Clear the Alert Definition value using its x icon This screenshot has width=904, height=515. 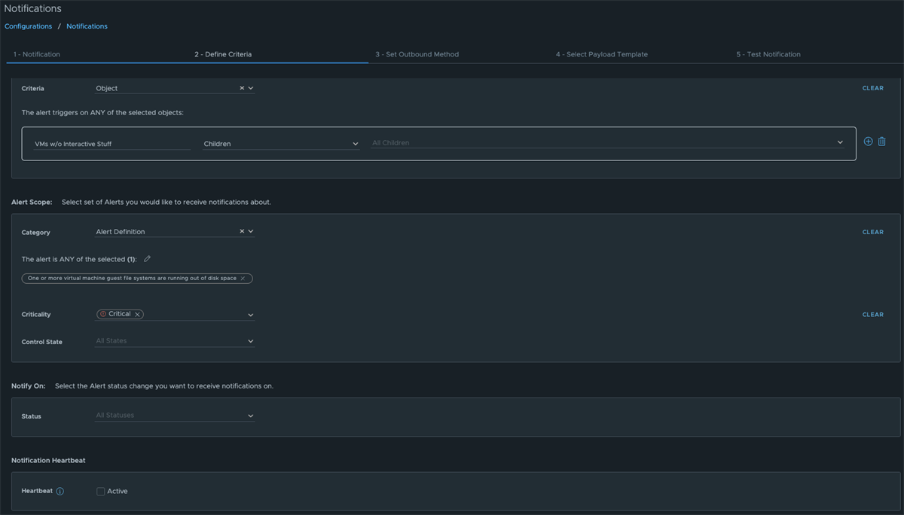pos(242,232)
